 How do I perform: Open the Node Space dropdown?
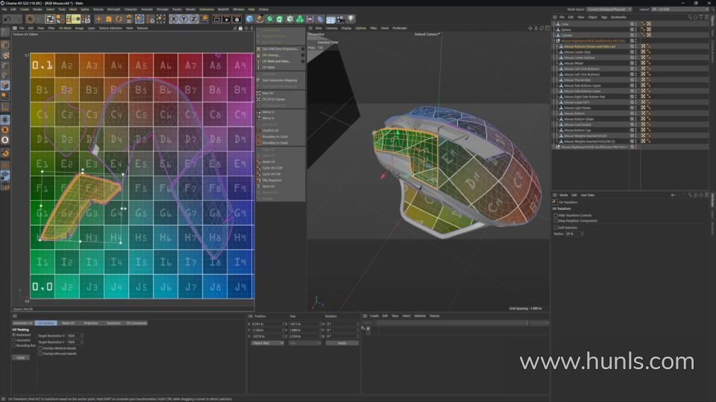click(609, 9)
